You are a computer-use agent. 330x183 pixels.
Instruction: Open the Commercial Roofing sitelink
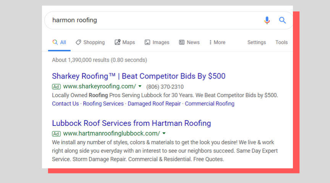tap(210, 104)
